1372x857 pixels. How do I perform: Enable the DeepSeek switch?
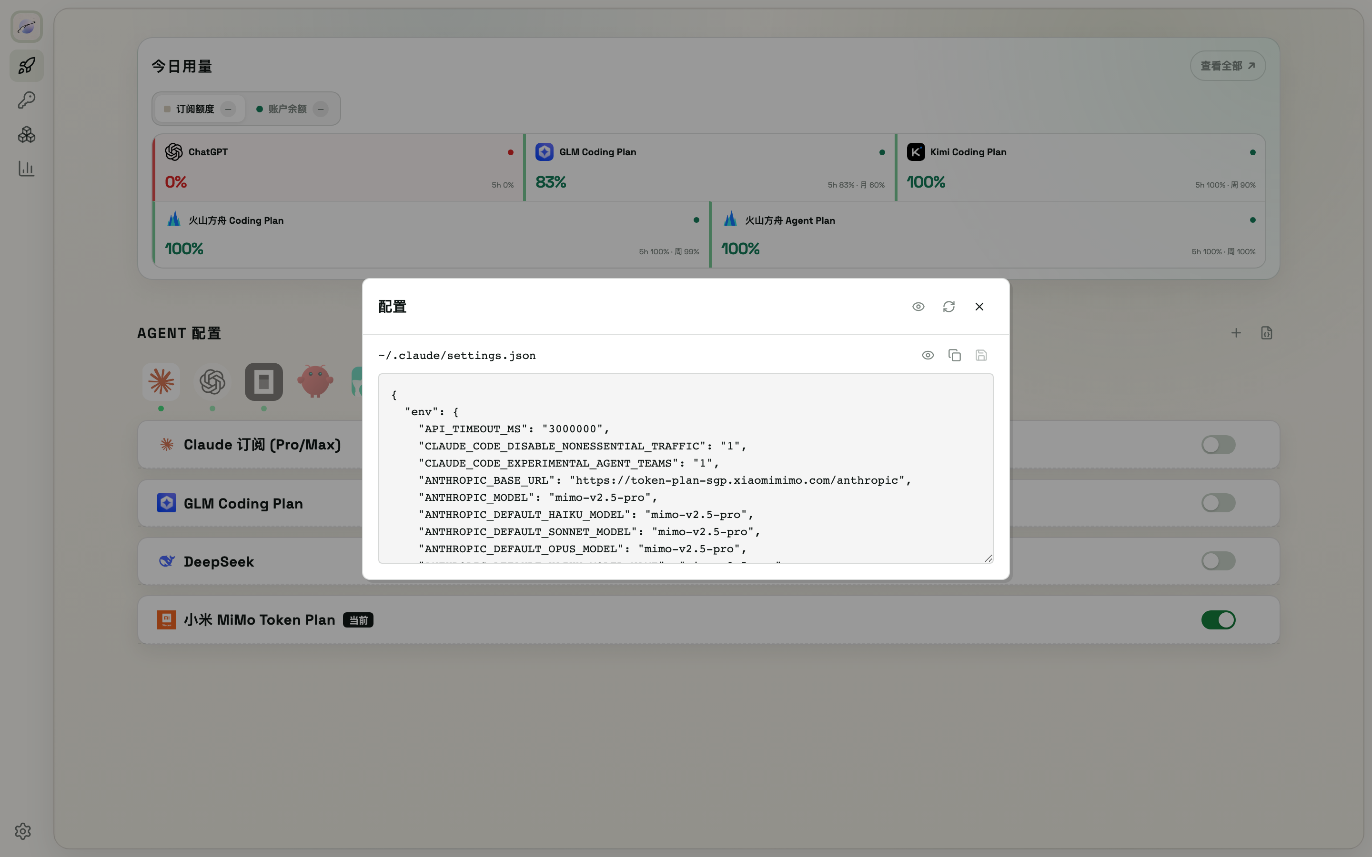coord(1218,561)
